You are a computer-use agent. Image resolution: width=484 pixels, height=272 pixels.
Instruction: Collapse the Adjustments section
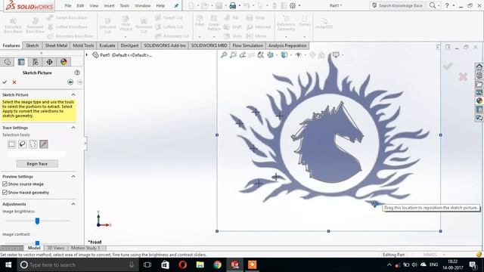point(73,204)
